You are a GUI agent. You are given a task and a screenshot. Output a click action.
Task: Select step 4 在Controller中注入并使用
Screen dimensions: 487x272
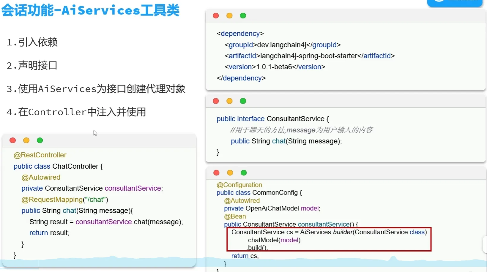click(76, 112)
